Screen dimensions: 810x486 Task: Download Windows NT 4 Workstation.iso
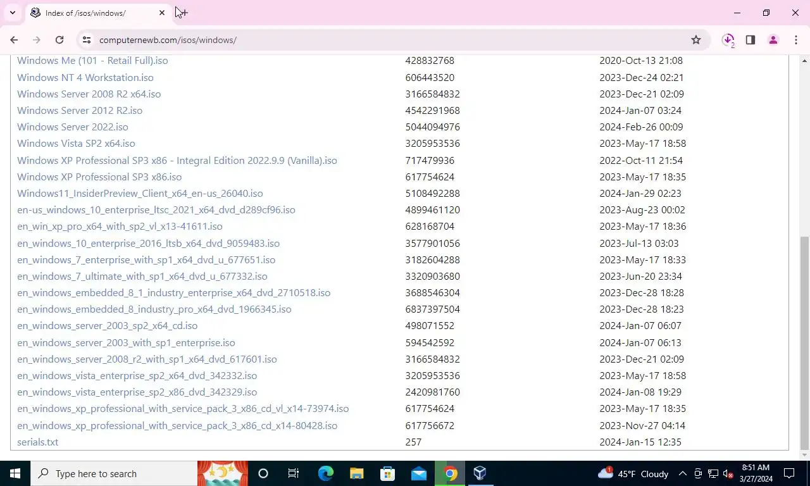click(x=85, y=78)
